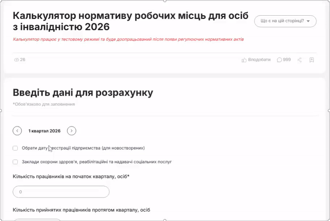This screenshot has width=330, height=221.
Task: Click the 'Вподобати' like text
Action: click(259, 60)
